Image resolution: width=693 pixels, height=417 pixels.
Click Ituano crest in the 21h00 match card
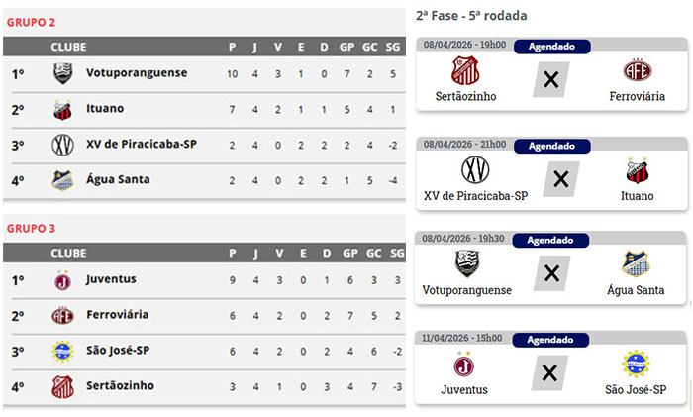pyautogui.click(x=637, y=171)
